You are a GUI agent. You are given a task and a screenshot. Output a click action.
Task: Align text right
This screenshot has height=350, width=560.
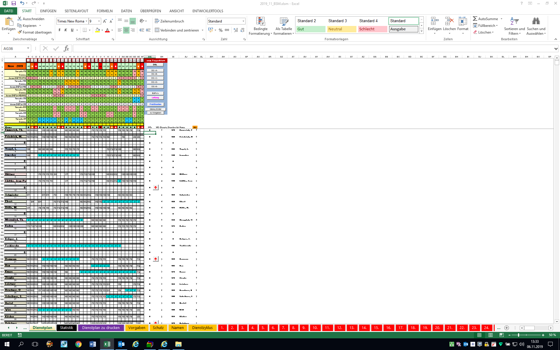click(133, 30)
